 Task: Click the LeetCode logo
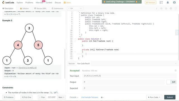click(x=8, y=3)
